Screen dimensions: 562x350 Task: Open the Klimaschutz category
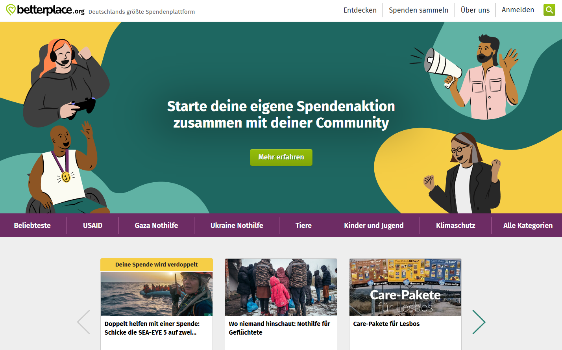point(455,226)
